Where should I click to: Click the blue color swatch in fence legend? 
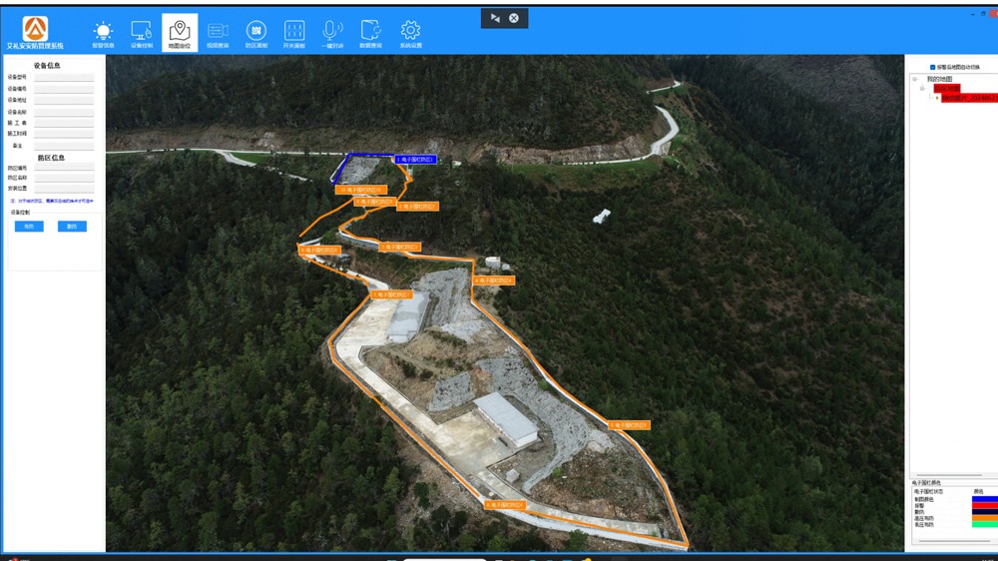[983, 499]
